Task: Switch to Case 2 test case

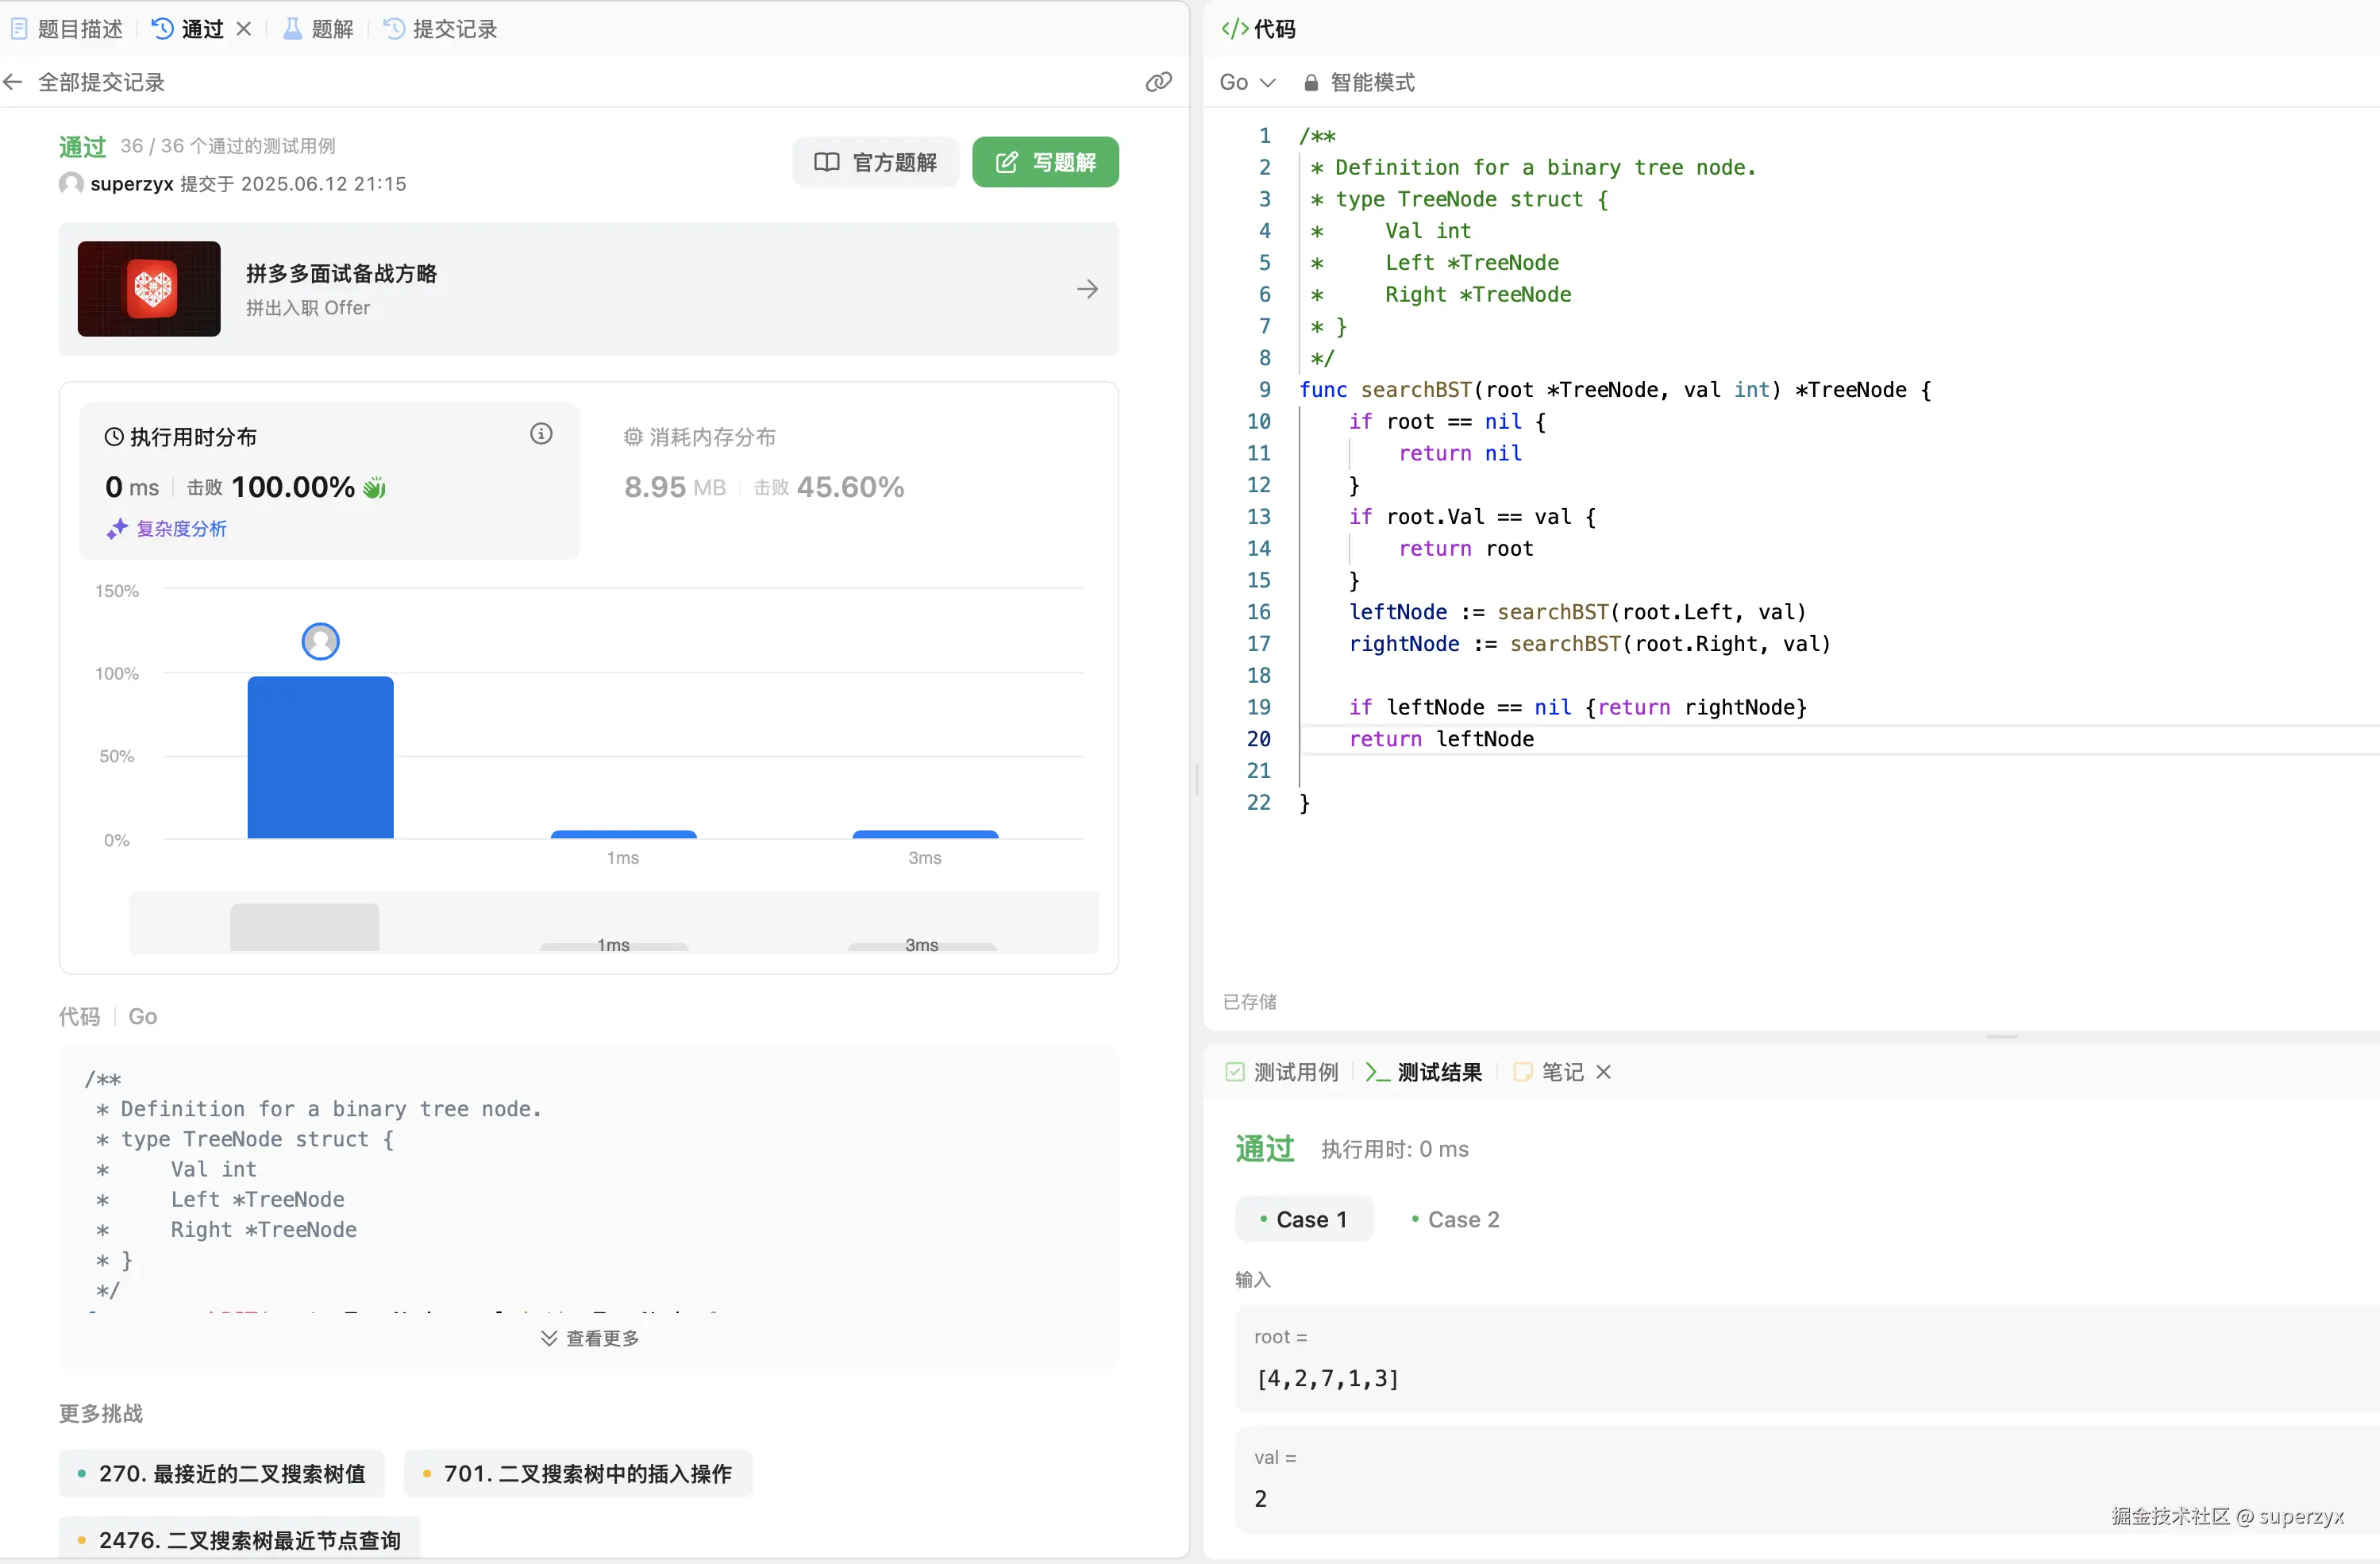Action: 1455,1219
